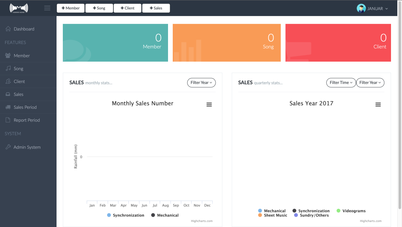Click the + Sales button
This screenshot has height=227, width=402.
156,8
